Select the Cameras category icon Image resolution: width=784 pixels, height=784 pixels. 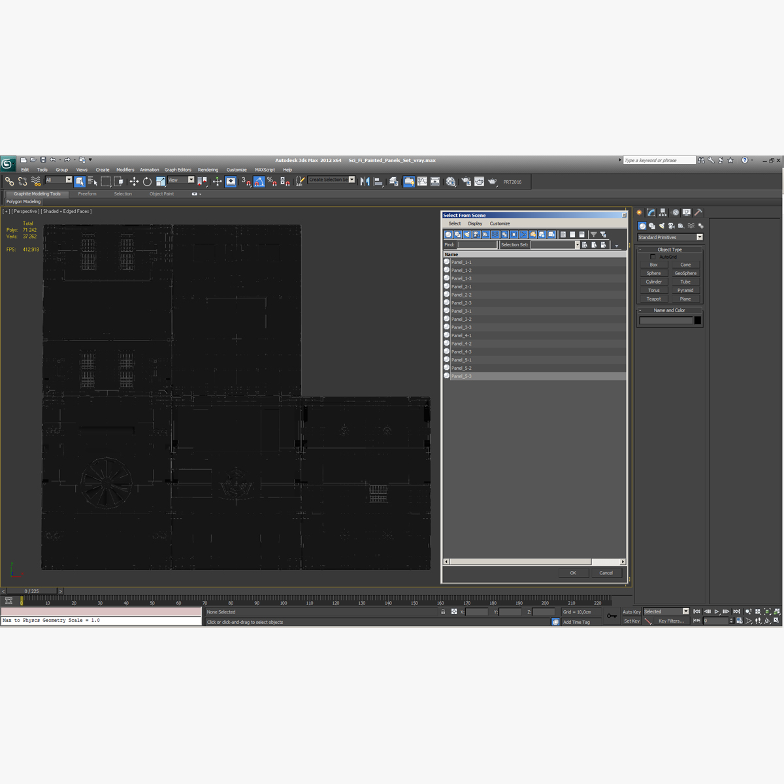[672, 226]
